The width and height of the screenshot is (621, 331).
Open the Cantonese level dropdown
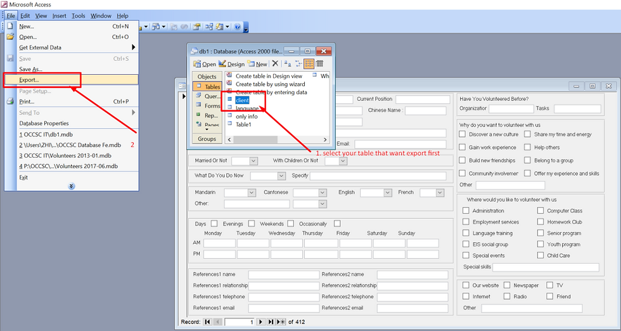[x=323, y=193]
